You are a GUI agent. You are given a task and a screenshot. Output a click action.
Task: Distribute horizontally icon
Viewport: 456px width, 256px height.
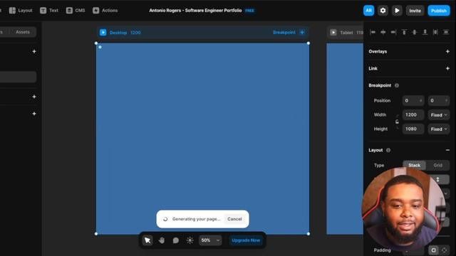click(435, 32)
